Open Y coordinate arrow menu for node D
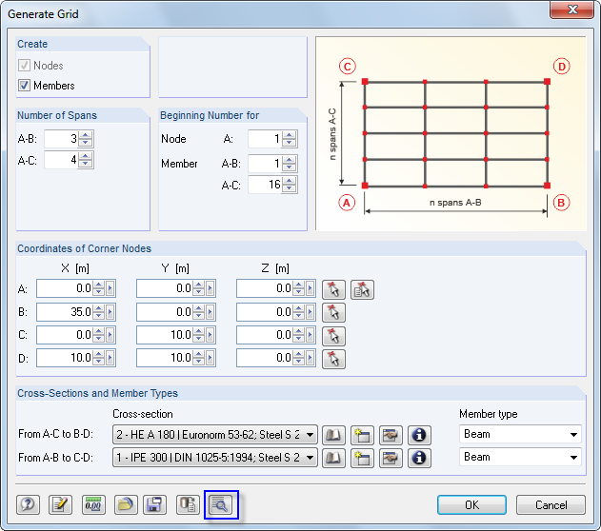601x531 pixels. [210, 358]
